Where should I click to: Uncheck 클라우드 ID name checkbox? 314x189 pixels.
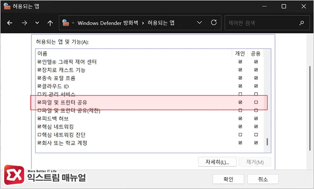coord(39,86)
